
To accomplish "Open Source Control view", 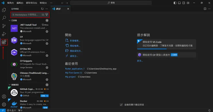I will [x=4, y=26].
